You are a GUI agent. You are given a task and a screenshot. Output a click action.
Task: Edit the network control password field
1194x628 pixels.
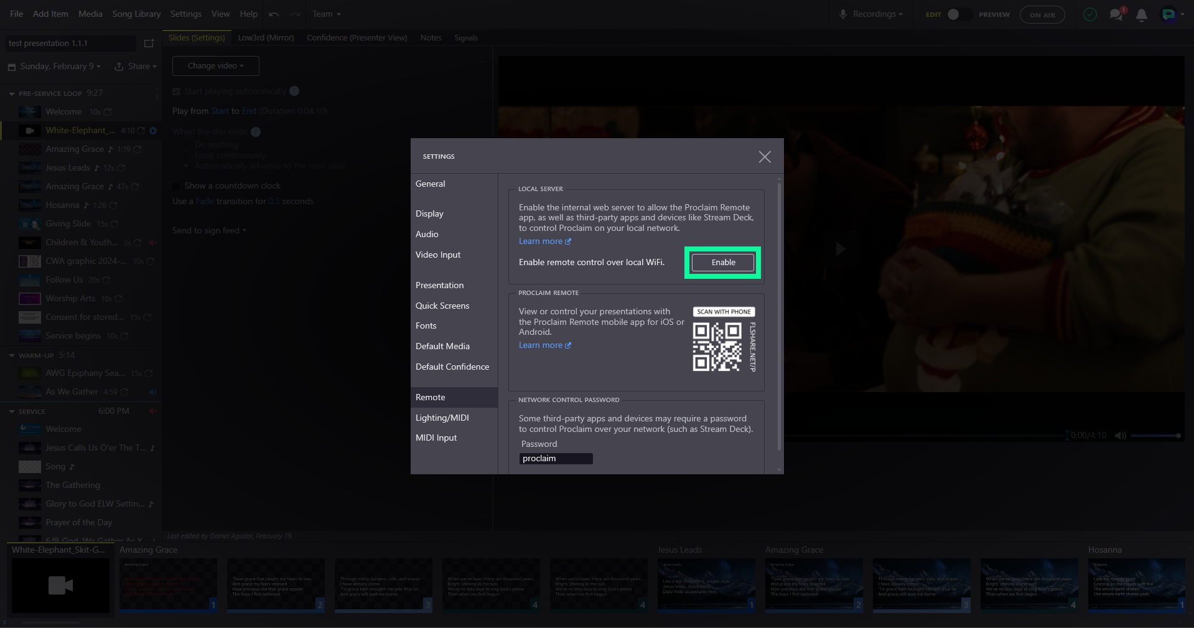(x=556, y=458)
